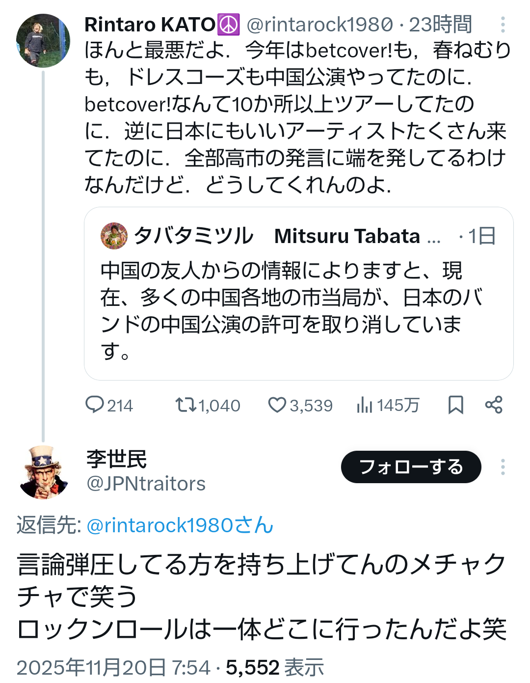530x683 pixels.
Task: Click the 5,552 表示 view count
Action: [x=275, y=668]
